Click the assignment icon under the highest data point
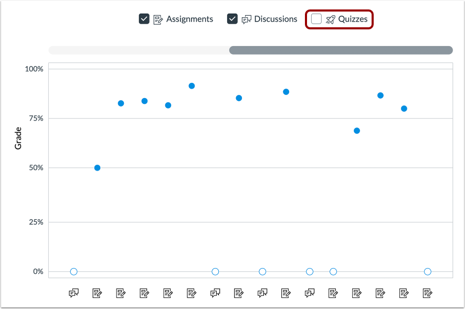This screenshot has width=465, height=309. [192, 293]
